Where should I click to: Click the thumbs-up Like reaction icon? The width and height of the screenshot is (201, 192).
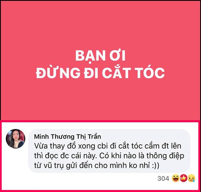183,178
